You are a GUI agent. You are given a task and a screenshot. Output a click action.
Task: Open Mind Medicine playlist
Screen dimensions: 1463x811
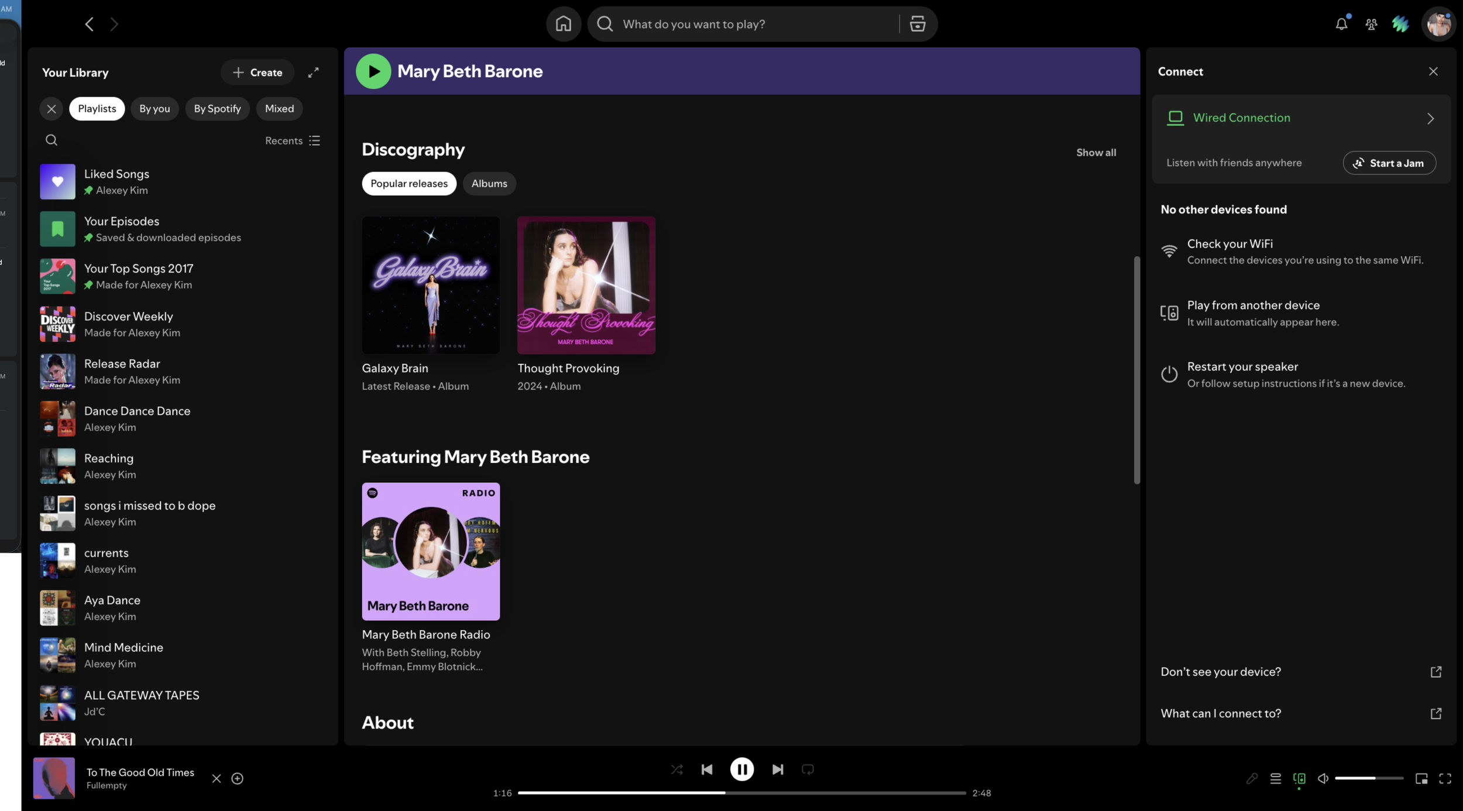coord(183,655)
